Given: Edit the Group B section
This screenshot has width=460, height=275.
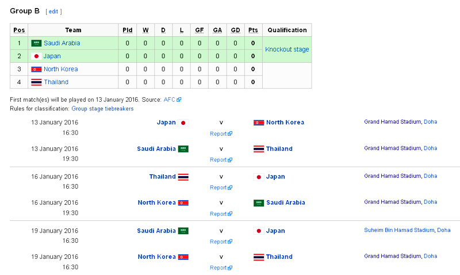Looking at the screenshot, I should [x=53, y=12].
